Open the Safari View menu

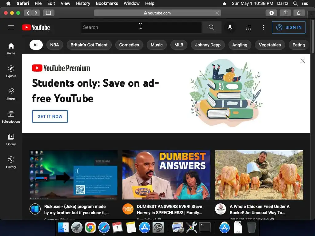[66, 3]
